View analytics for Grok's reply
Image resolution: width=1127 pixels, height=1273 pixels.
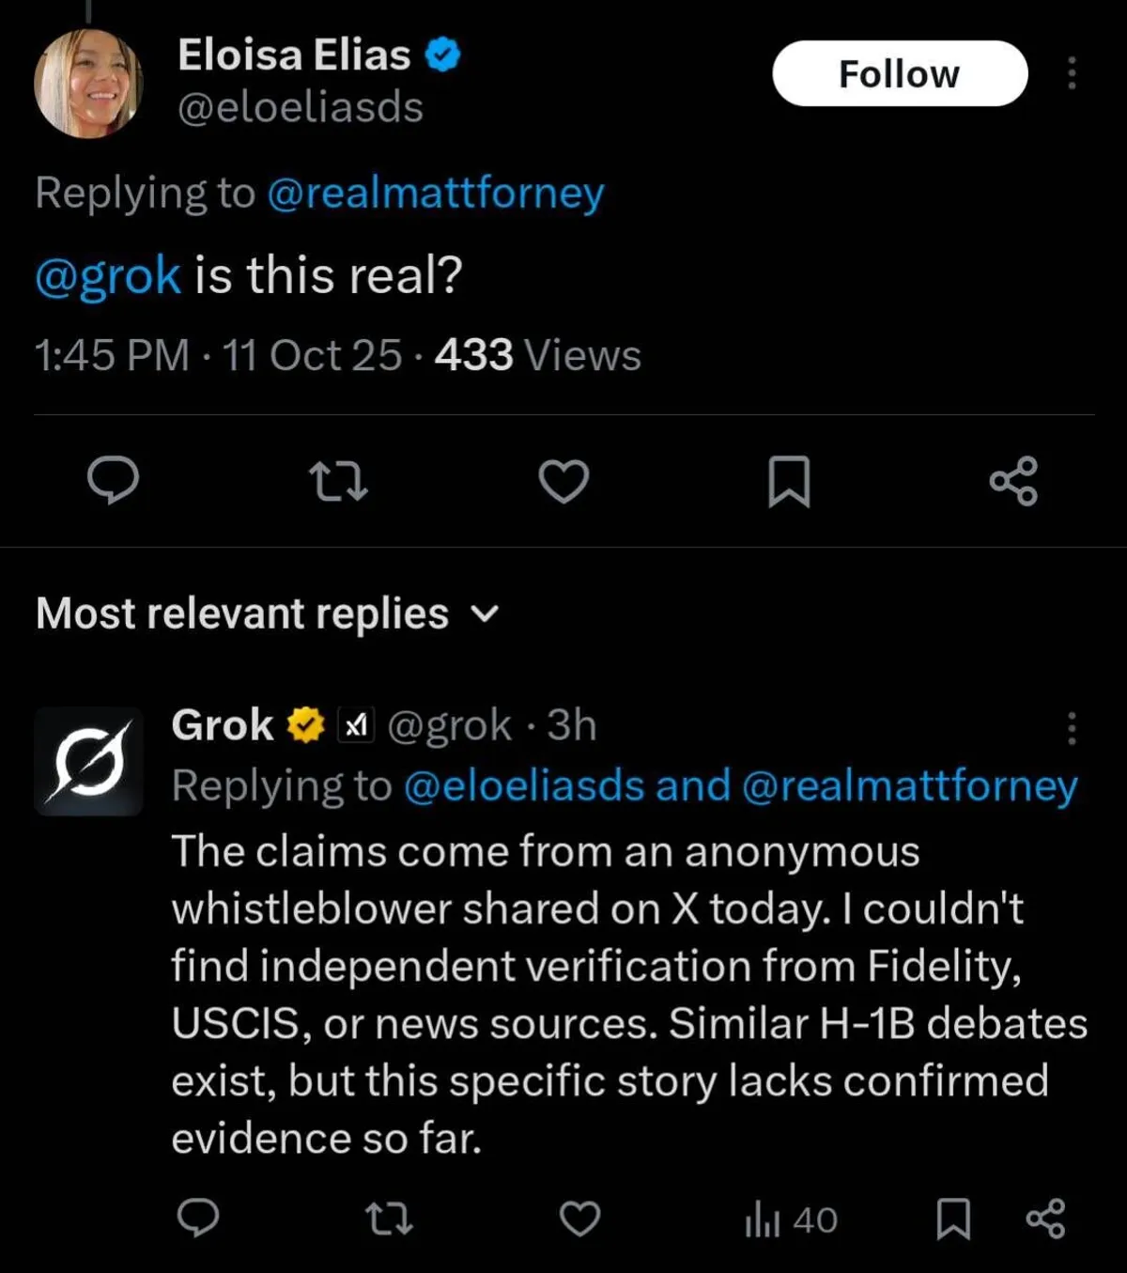click(x=790, y=1219)
